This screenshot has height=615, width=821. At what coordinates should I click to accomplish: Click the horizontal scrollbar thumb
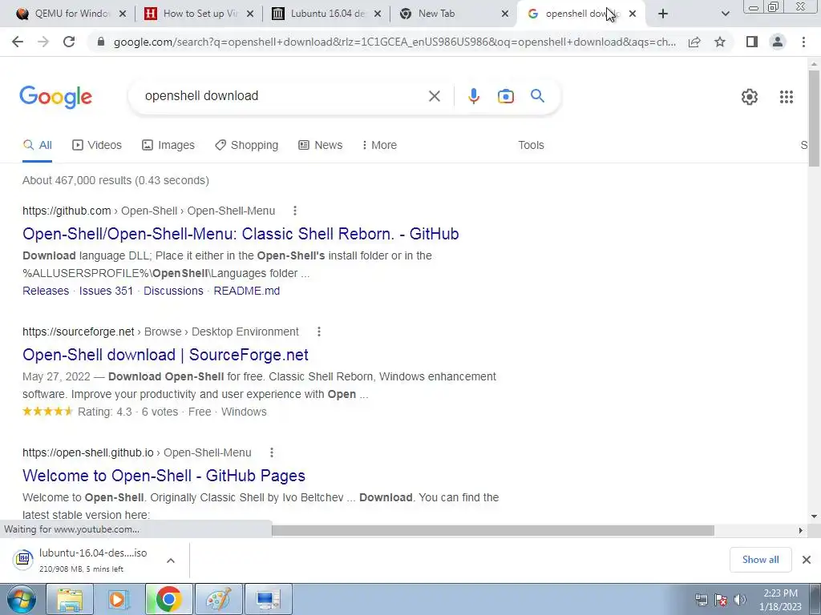pyautogui.click(x=493, y=530)
